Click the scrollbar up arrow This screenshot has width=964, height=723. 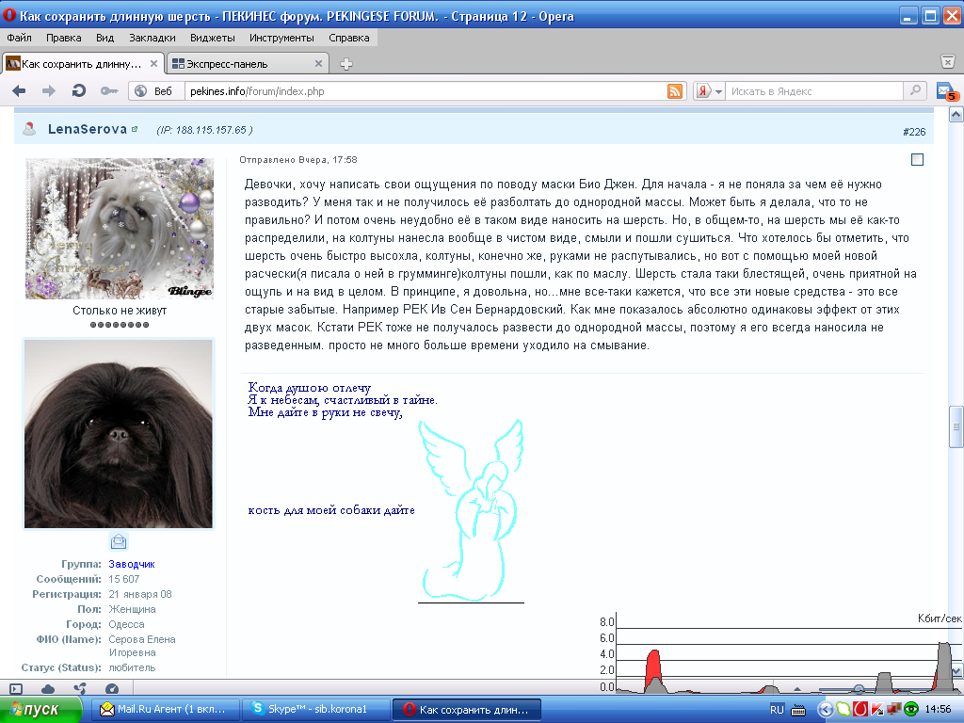click(x=956, y=114)
